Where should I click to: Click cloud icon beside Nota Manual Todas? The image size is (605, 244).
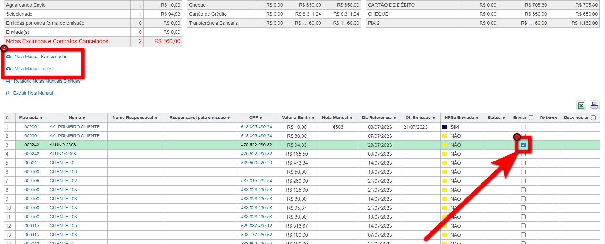(9, 69)
